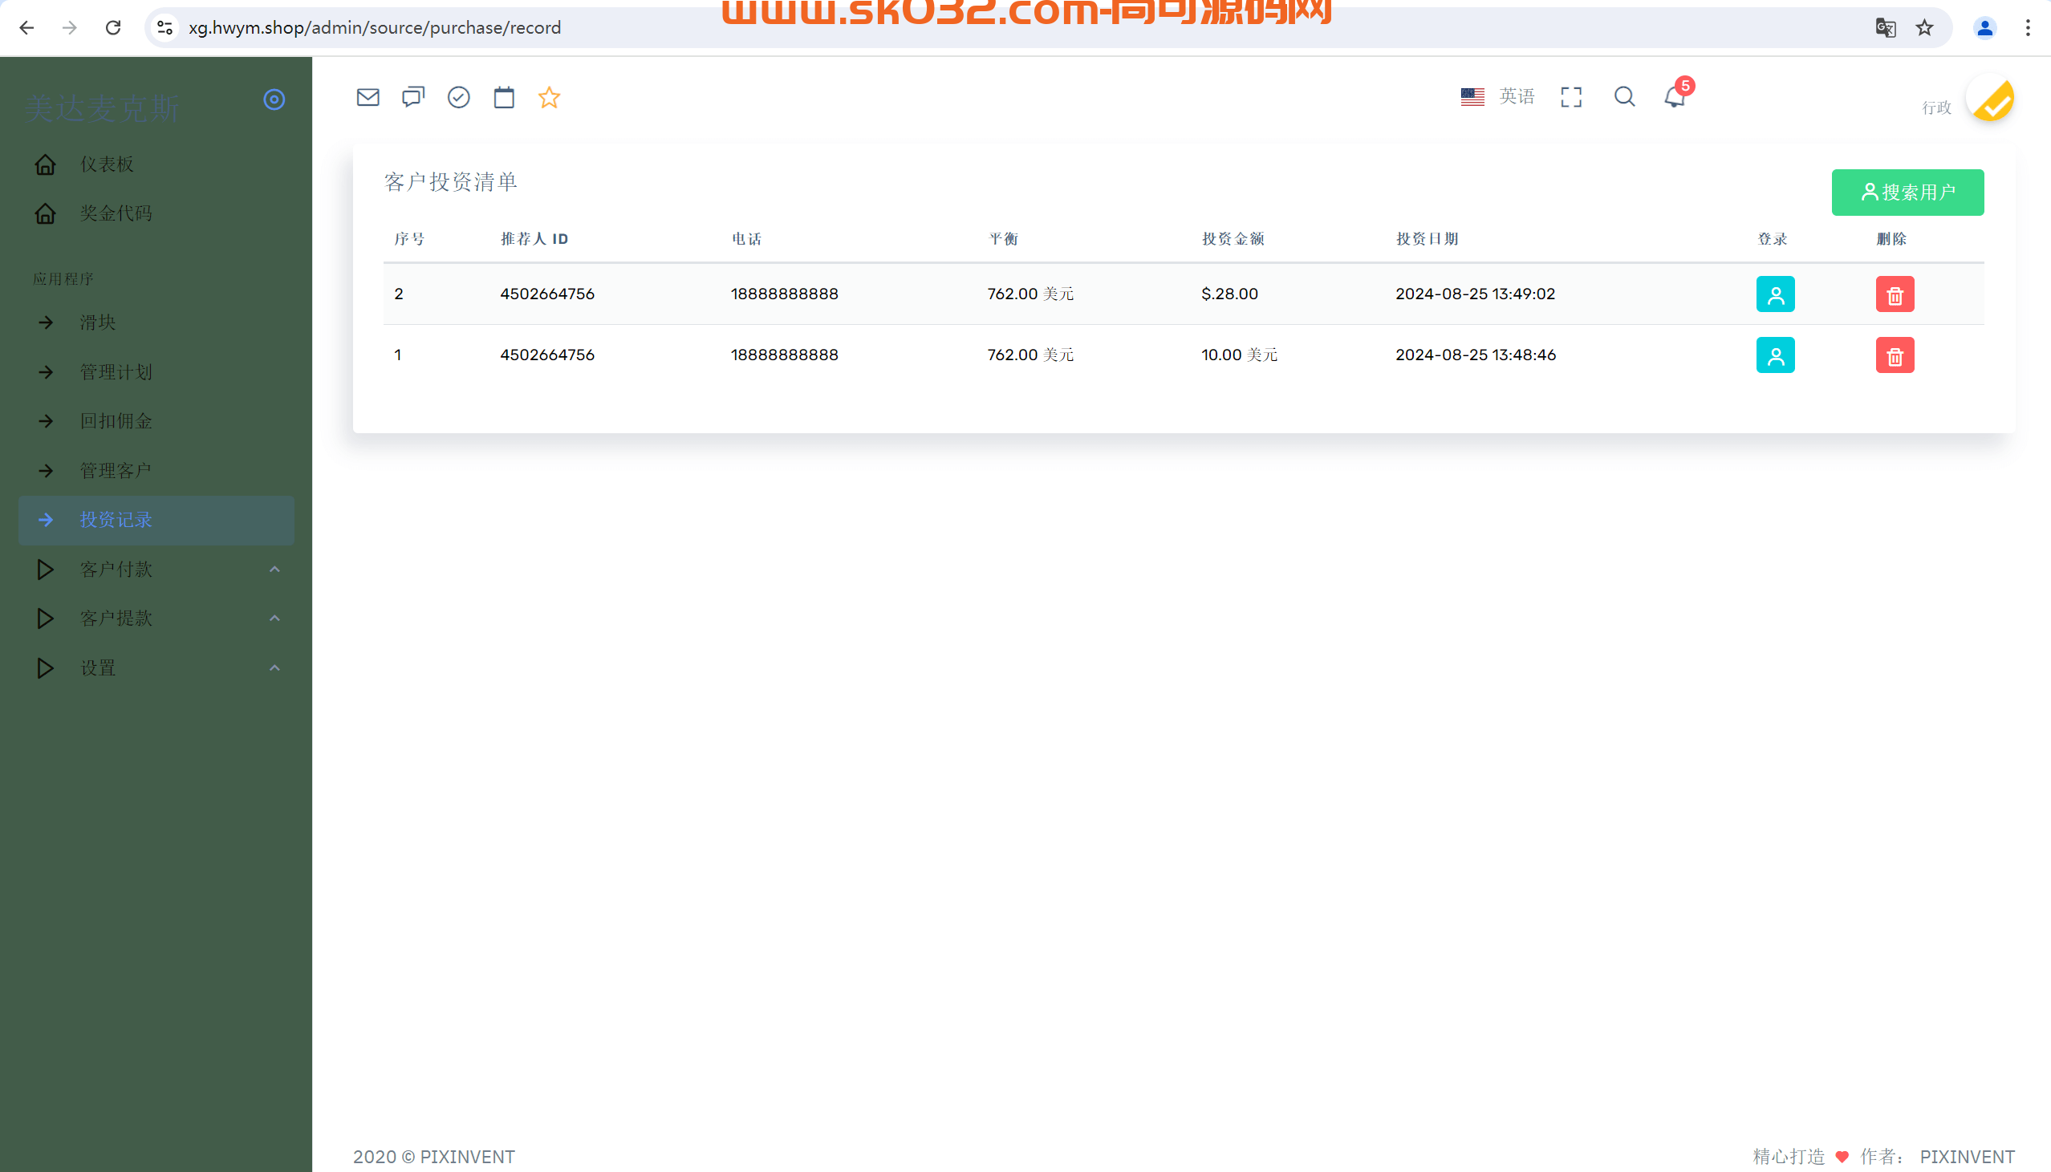Click the arrow icon next to 管理客户
This screenshot has width=2051, height=1172.
click(46, 471)
